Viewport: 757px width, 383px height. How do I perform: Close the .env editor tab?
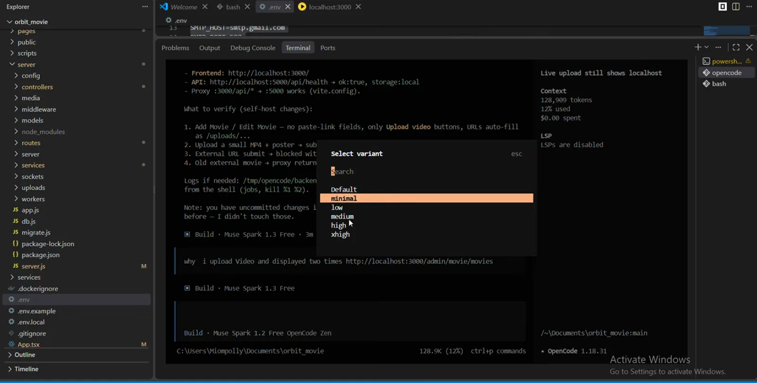[288, 7]
